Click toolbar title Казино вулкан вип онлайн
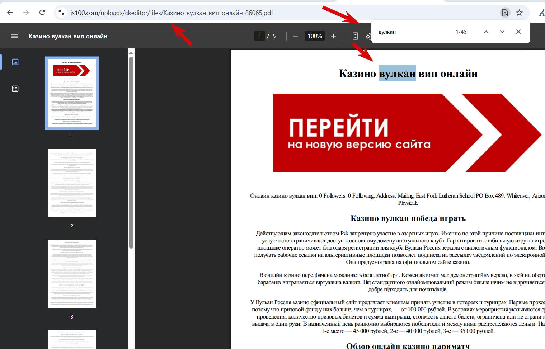 (68, 36)
